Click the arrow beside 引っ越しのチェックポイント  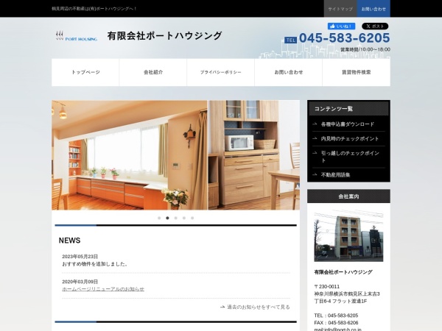tap(315, 153)
